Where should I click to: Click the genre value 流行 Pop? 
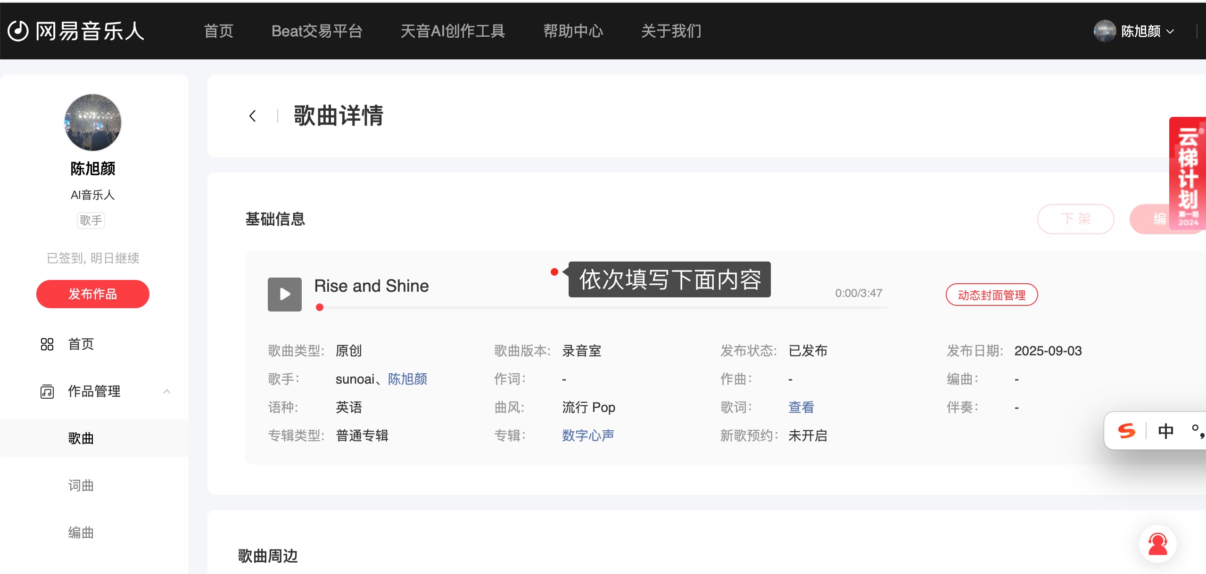[x=588, y=407]
